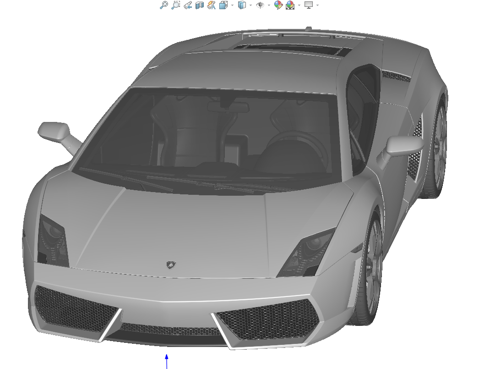Image resolution: width=479 pixels, height=369 pixels.
Task: Open the Display Style dropdown arrow
Action: (x=251, y=5)
